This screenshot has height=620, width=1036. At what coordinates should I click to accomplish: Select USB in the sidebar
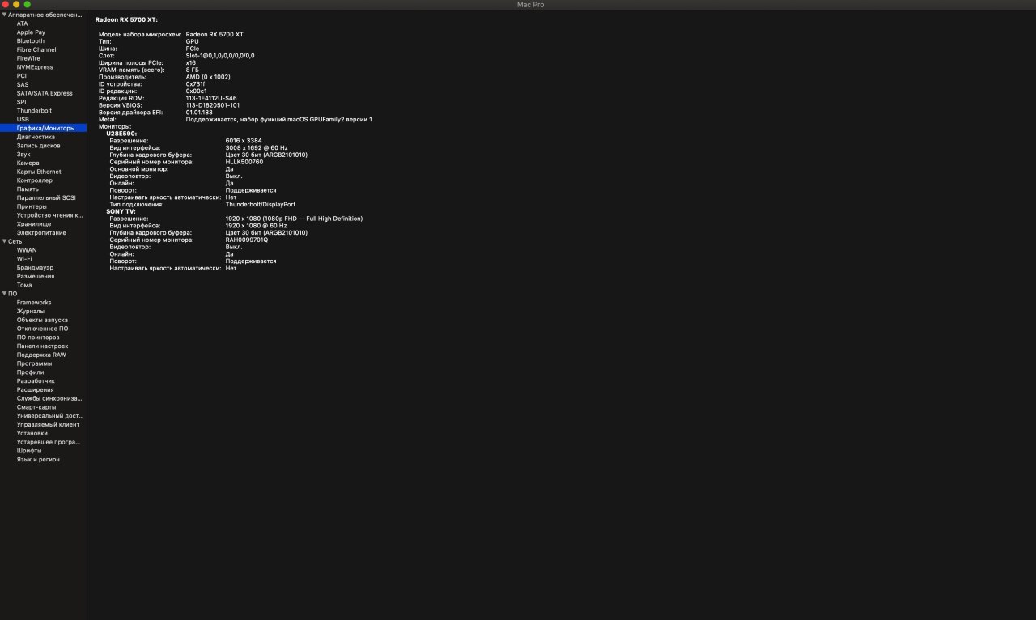point(23,119)
